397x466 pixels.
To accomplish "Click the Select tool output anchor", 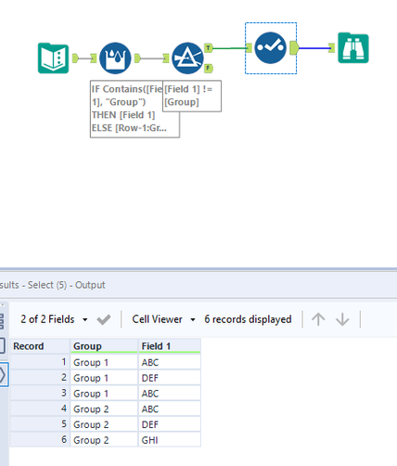I will pos(295,48).
